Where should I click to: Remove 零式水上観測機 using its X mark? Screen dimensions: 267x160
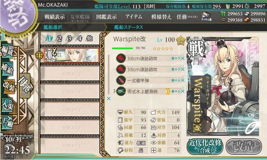pos(183,91)
